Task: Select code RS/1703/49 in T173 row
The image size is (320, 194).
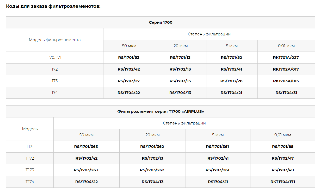Action: (x=283, y=170)
